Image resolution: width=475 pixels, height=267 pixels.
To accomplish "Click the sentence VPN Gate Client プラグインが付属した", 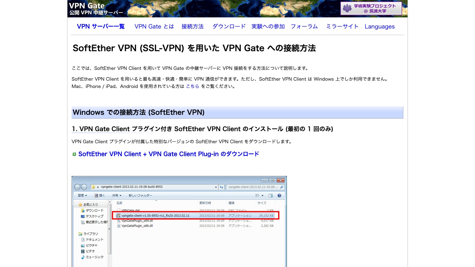I will [x=182, y=141].
